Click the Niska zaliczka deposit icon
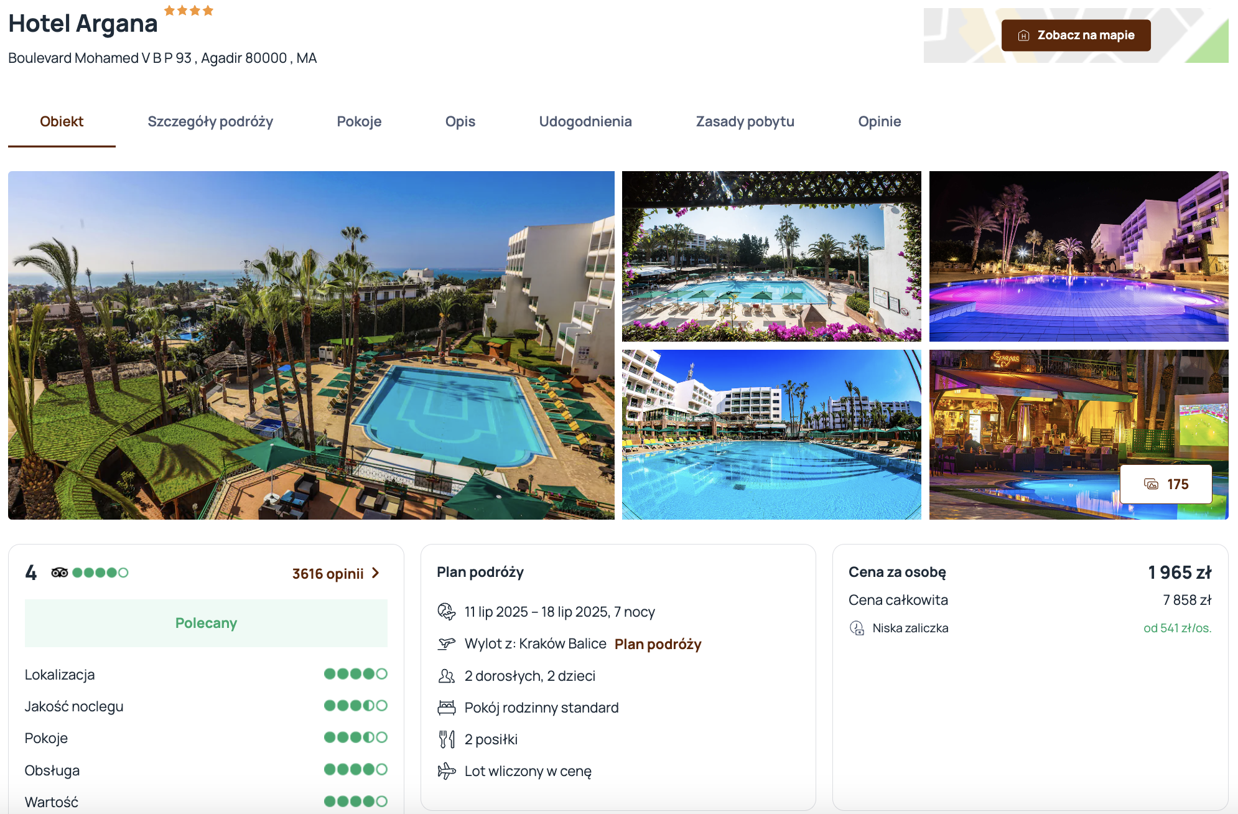This screenshot has width=1238, height=814. (857, 628)
